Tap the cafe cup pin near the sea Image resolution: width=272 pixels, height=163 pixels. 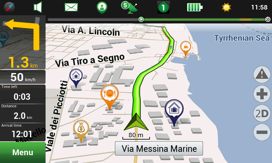click(186, 49)
